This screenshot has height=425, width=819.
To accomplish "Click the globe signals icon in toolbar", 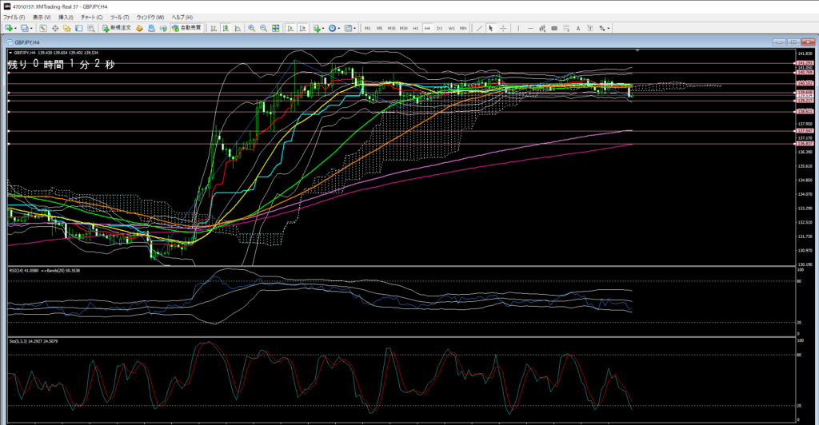I will point(163,28).
